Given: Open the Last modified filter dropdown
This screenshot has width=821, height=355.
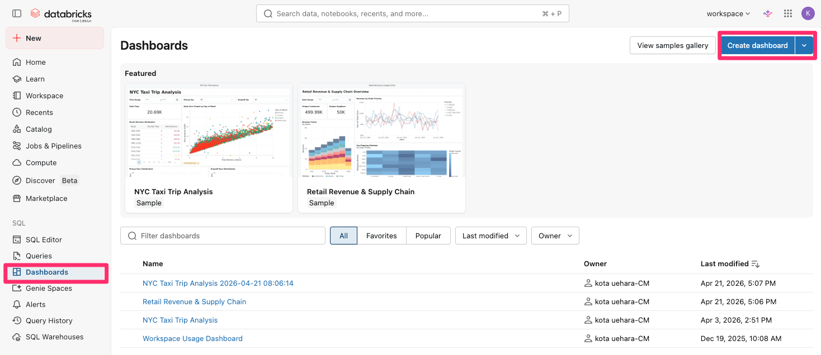Looking at the screenshot, I should click(x=491, y=236).
